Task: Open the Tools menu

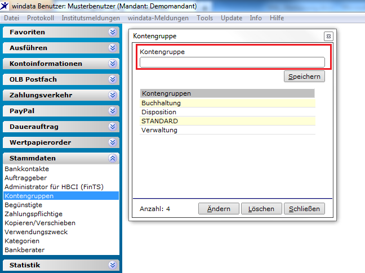Action: point(205,18)
